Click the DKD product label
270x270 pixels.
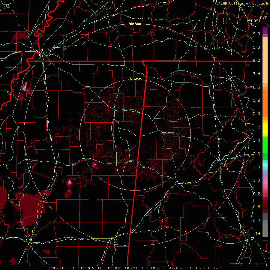pos(263,18)
